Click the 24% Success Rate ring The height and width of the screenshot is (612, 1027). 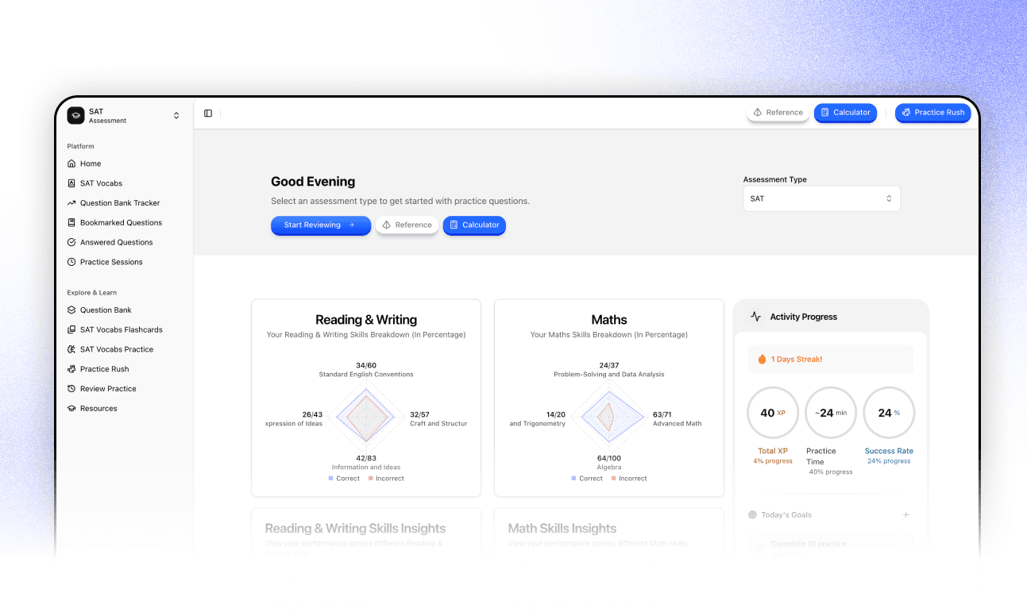[889, 413]
